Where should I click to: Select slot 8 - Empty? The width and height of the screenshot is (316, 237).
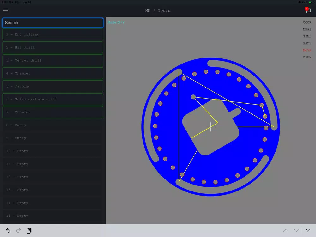pyautogui.click(x=53, y=125)
